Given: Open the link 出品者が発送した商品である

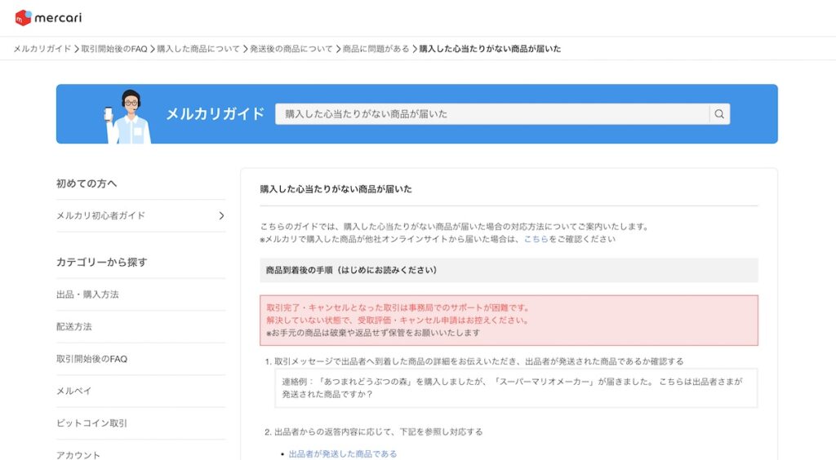Looking at the screenshot, I should click(x=343, y=454).
